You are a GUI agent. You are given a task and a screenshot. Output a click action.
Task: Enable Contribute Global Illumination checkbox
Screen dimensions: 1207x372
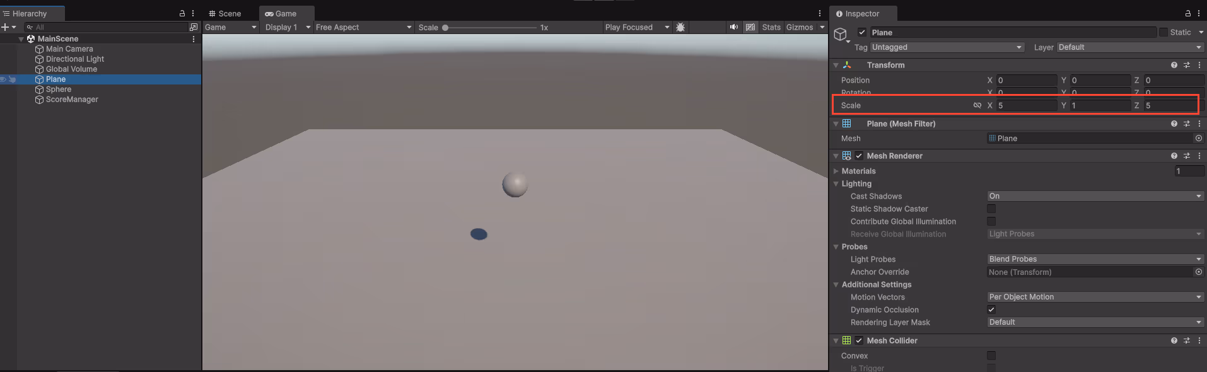coord(991,221)
